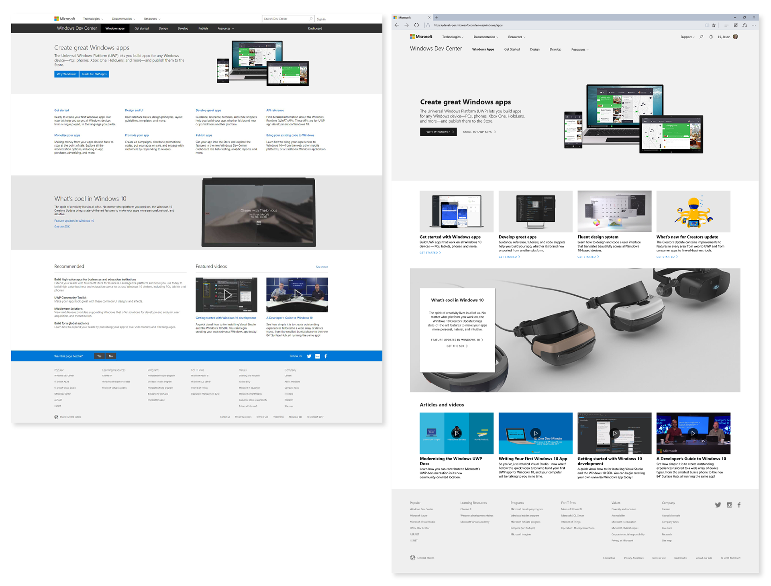The height and width of the screenshot is (586, 771).
Task: Expand Resources dropdown in left dark nav bar
Action: tap(226, 29)
